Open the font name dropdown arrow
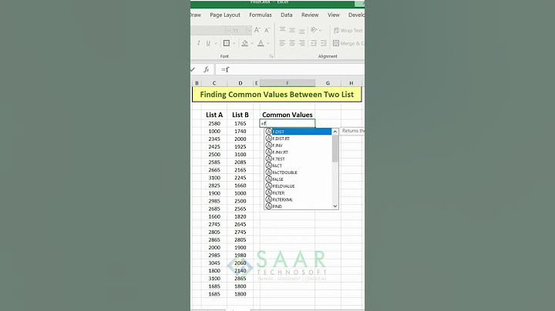Image resolution: width=555 pixels, height=311 pixels. [228, 30]
